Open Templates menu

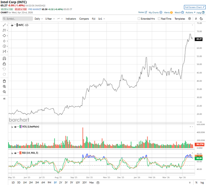(x=180, y=19)
